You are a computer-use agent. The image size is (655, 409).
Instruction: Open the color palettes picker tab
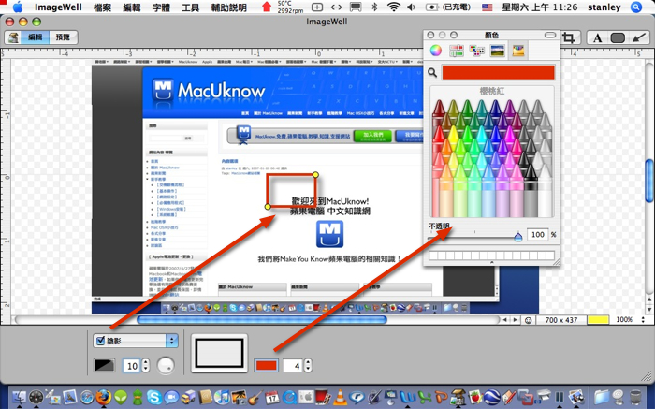476,51
